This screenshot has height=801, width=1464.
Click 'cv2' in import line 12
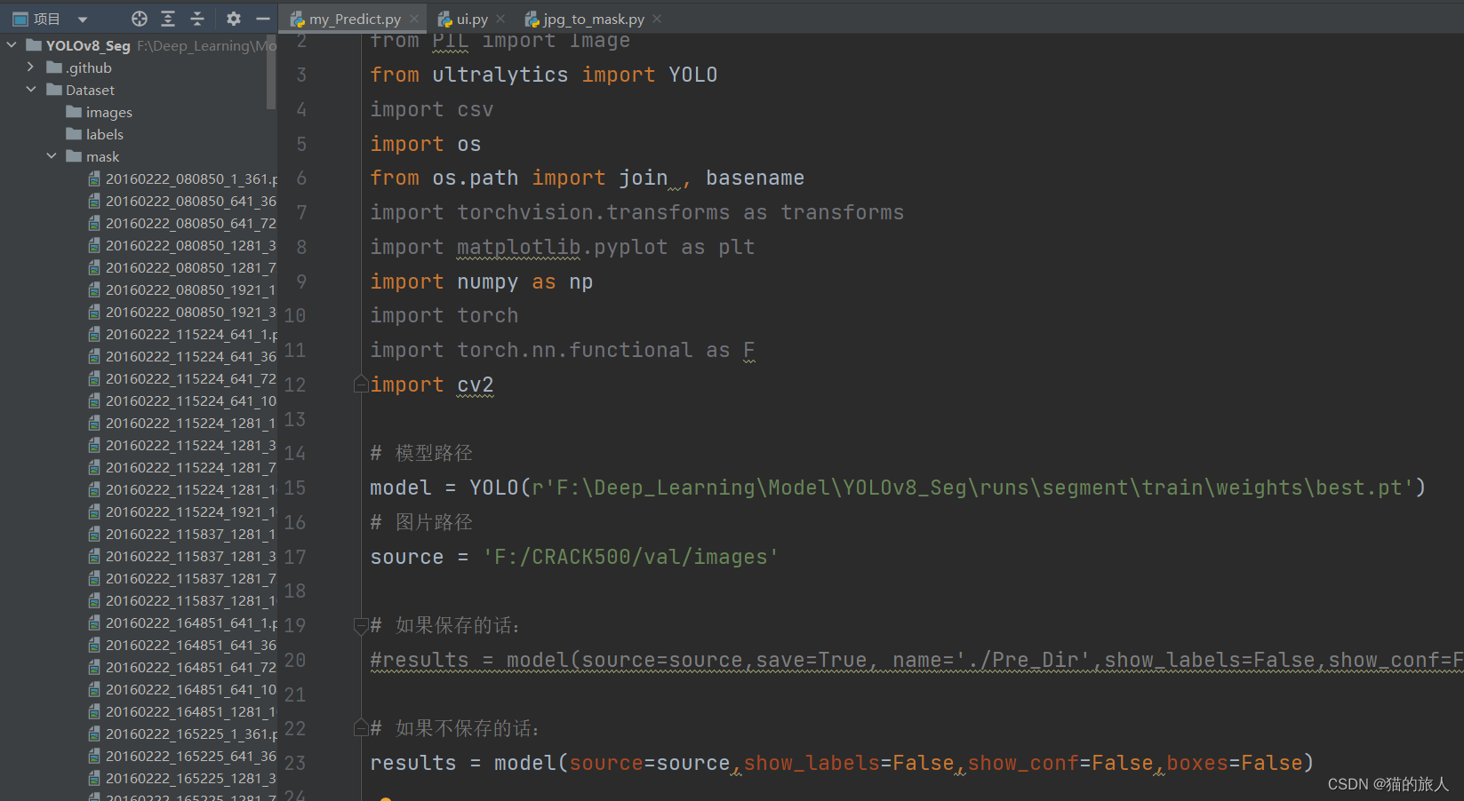click(x=476, y=385)
